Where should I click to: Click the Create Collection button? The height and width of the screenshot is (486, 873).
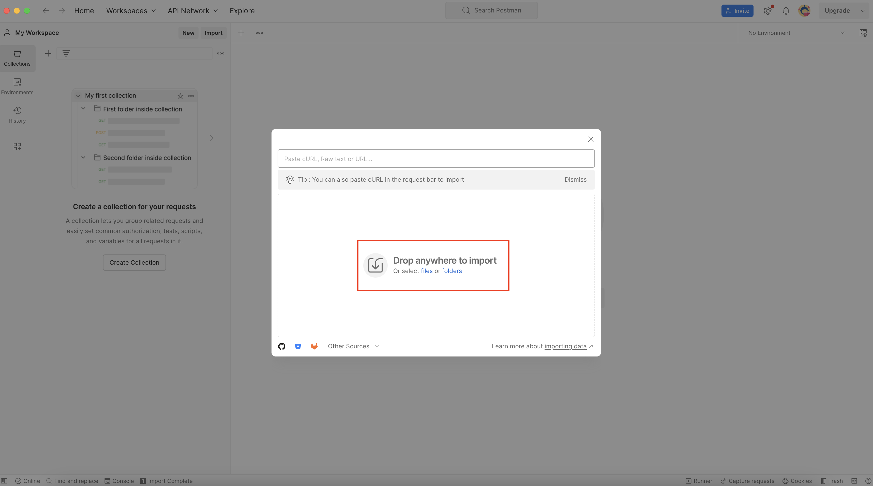[x=134, y=263]
